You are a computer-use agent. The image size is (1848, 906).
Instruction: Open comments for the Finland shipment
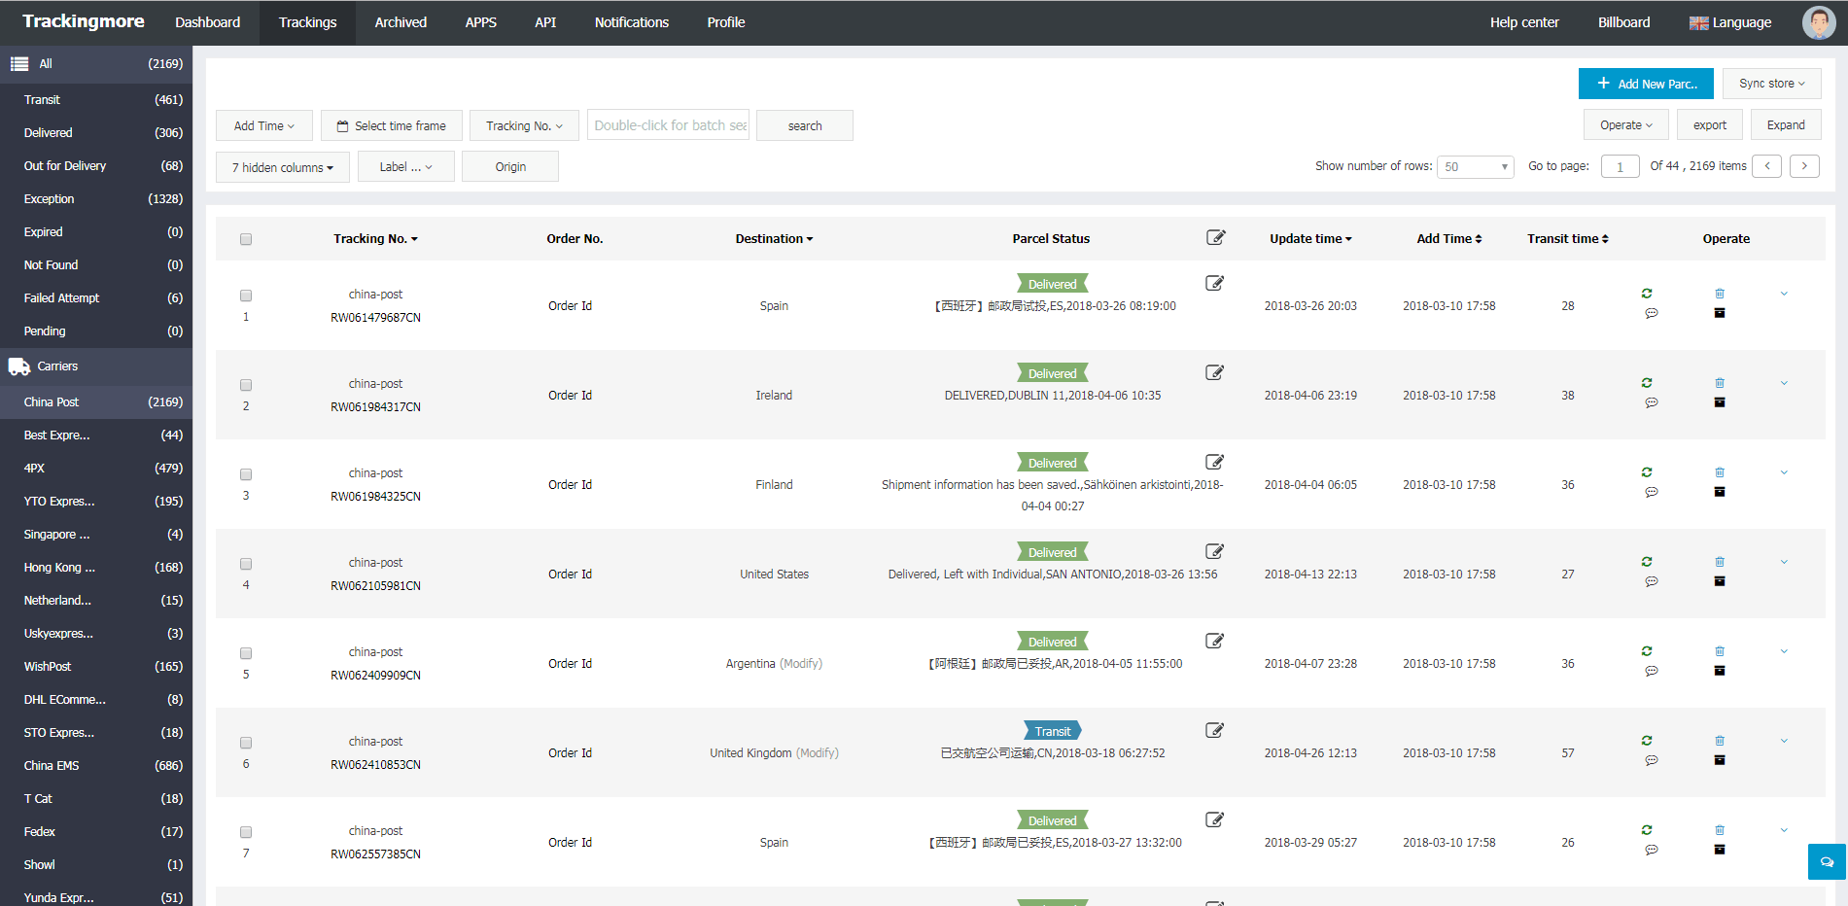pyautogui.click(x=1651, y=492)
